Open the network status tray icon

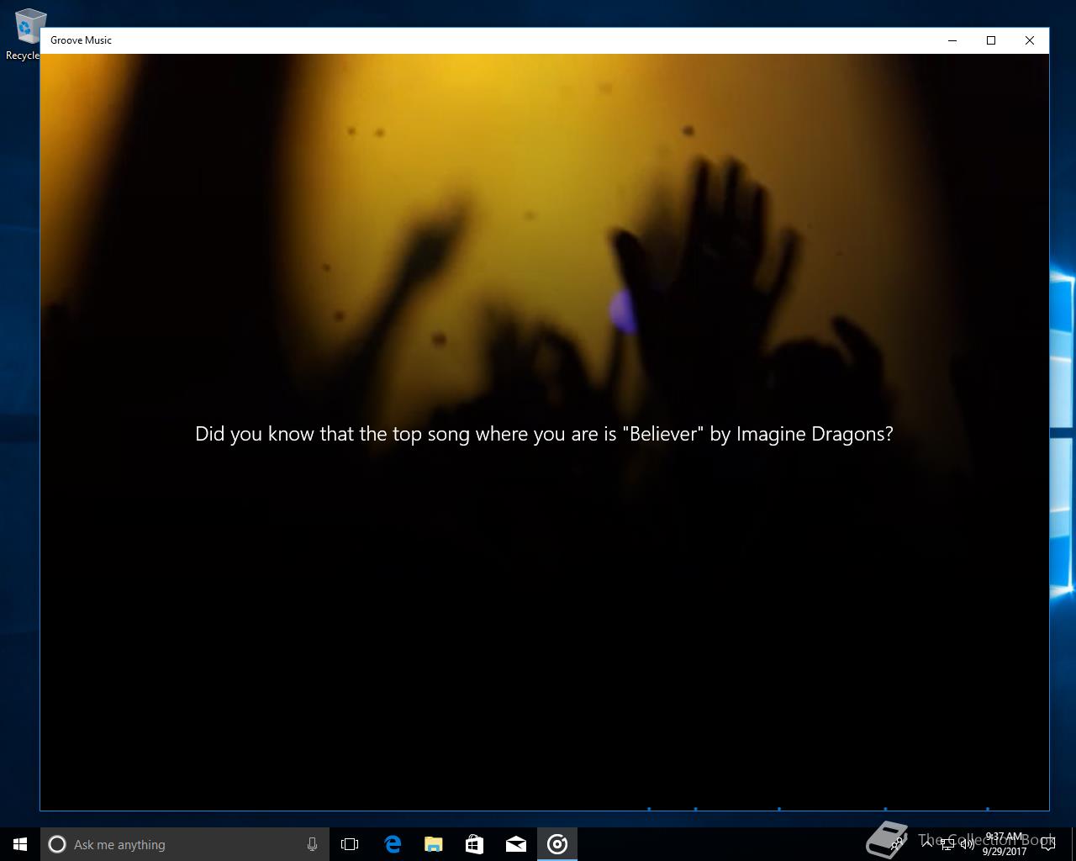(947, 844)
